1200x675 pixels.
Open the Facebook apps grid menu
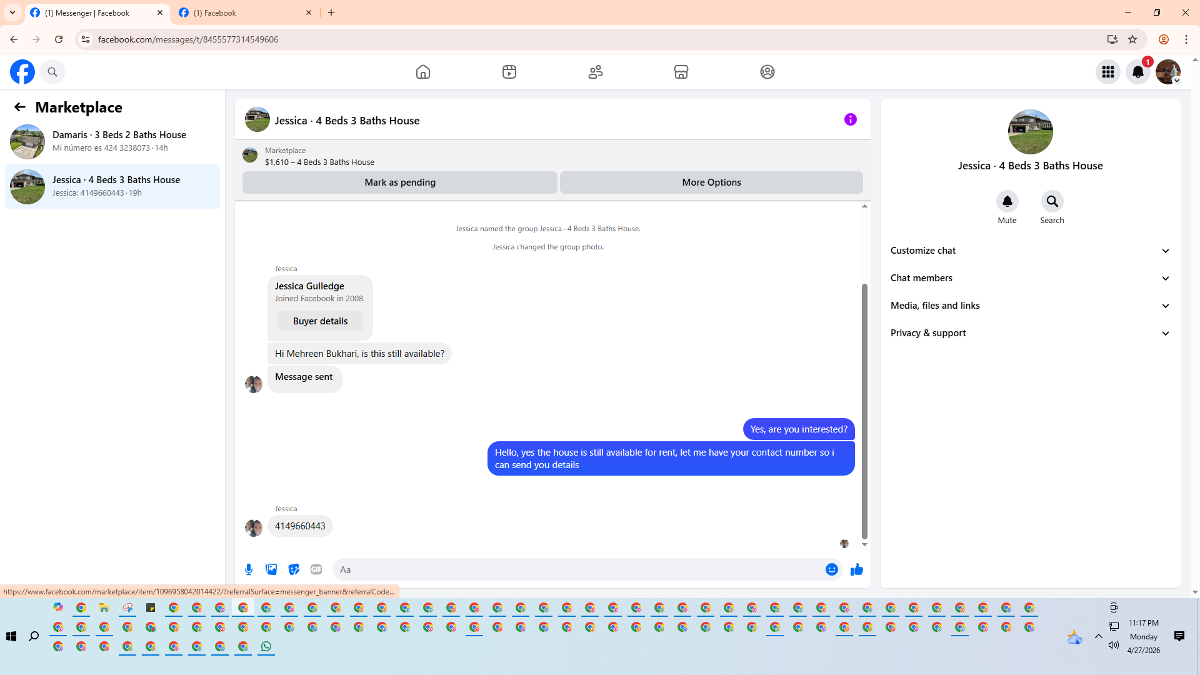(1108, 72)
